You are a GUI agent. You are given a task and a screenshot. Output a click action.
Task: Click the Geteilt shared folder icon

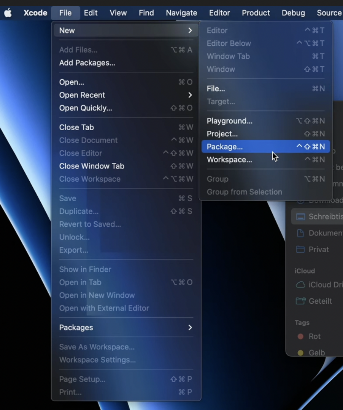(300, 301)
